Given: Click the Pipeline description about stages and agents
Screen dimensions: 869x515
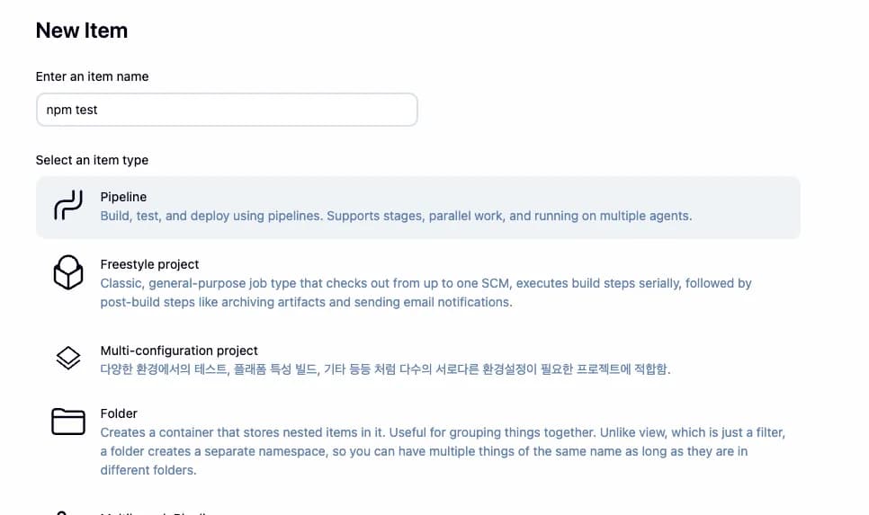Looking at the screenshot, I should (396, 216).
